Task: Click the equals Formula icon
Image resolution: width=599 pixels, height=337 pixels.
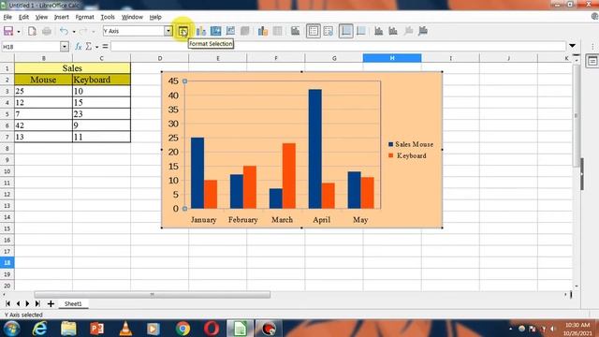Action: tap(105, 47)
